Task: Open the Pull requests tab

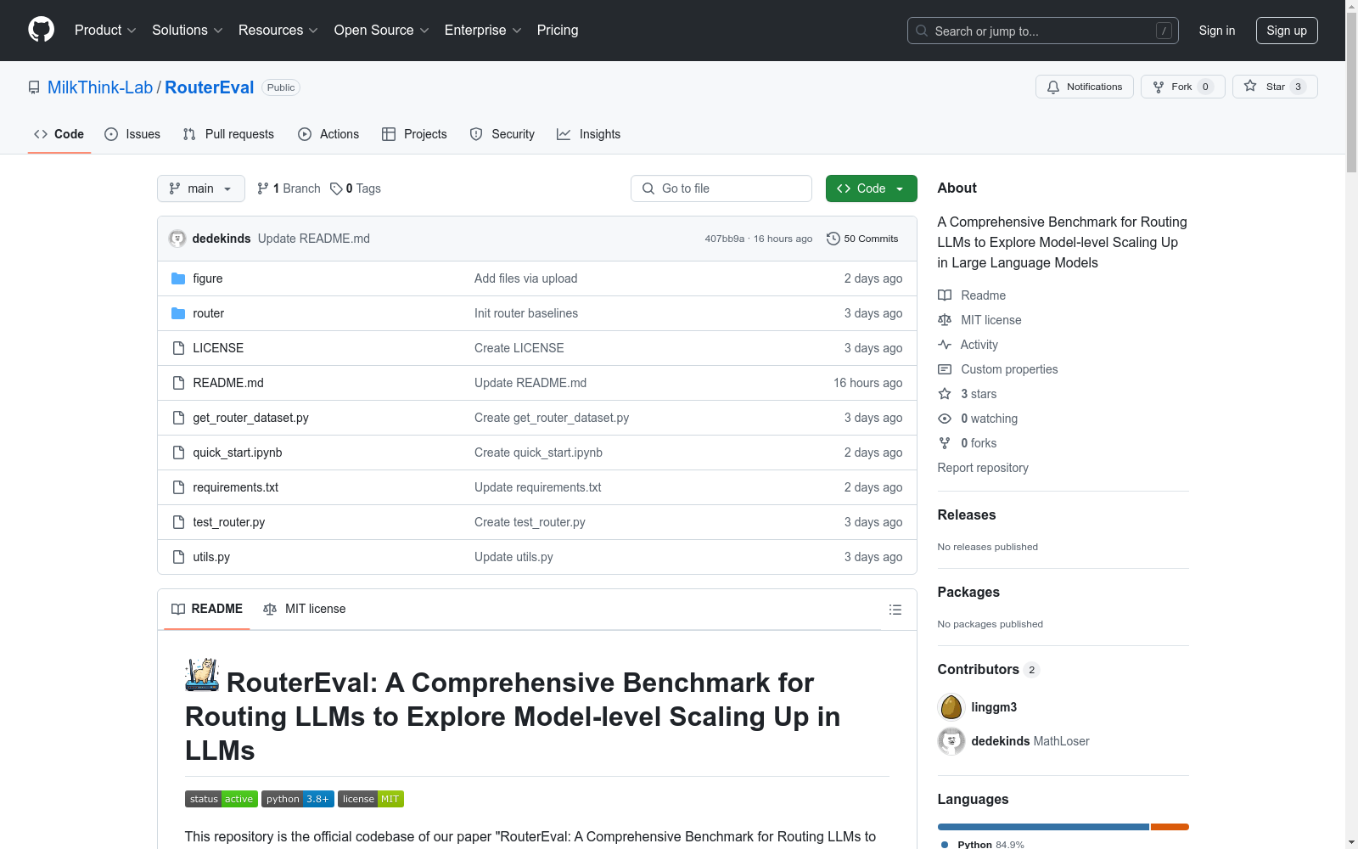Action: pyautogui.click(x=228, y=134)
